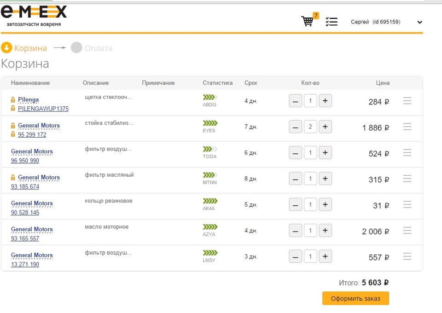
Task: Increase quantity of part 13 271 190
Action: point(325,256)
